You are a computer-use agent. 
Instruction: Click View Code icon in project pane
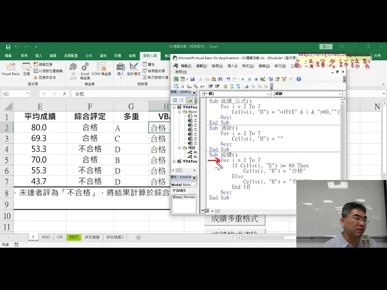175,100
